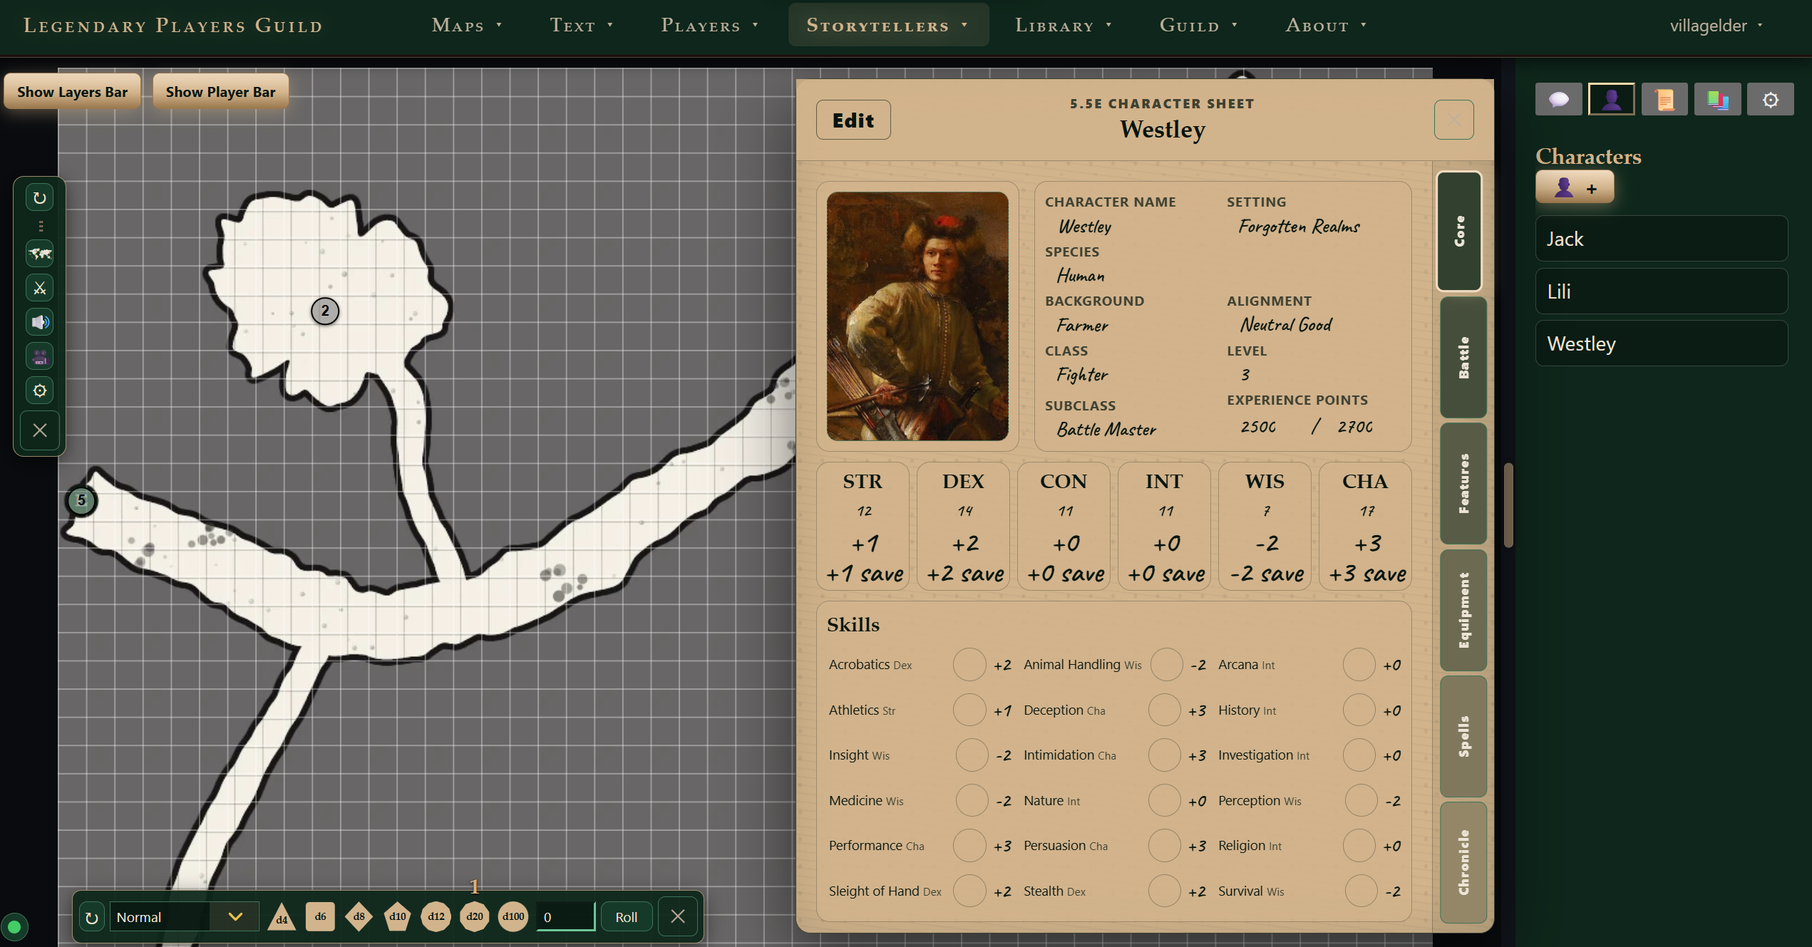Click map marker number 2
This screenshot has height=947, width=1812.
pos(325,311)
